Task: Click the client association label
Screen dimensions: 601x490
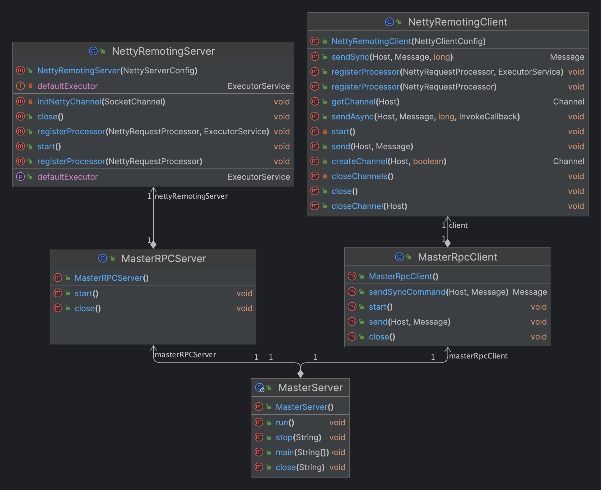Action: [458, 225]
